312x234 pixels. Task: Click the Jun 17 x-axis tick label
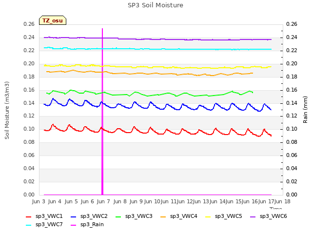[266, 201]
